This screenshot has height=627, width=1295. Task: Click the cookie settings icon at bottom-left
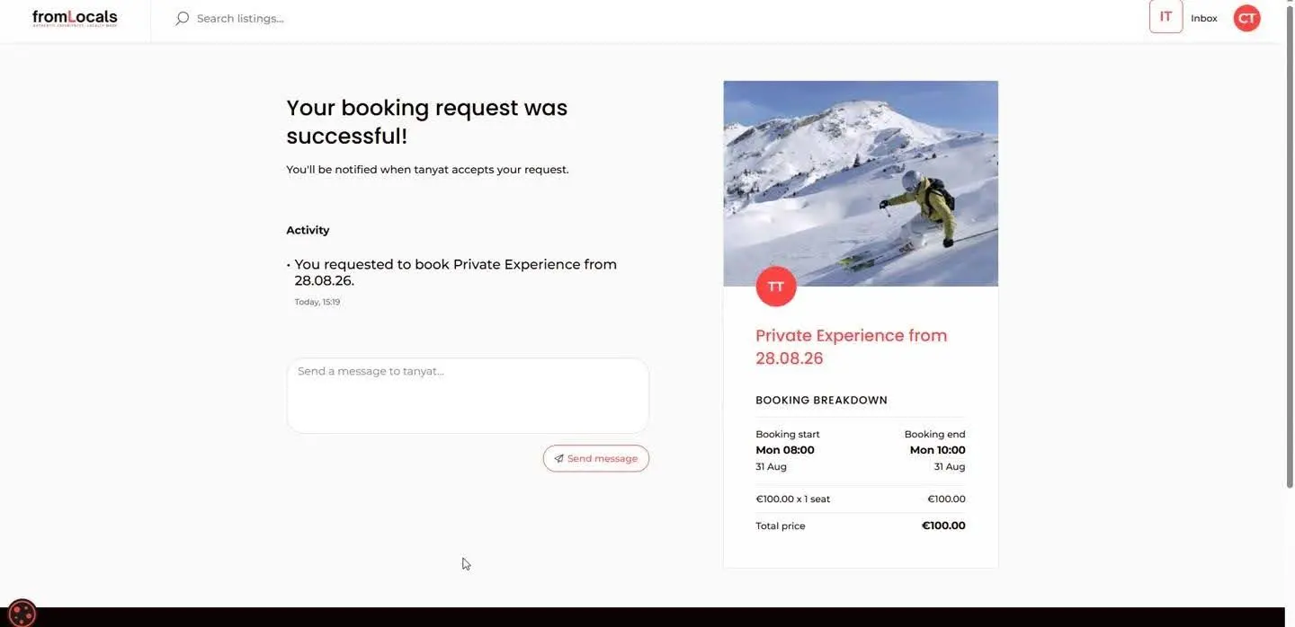click(x=22, y=613)
